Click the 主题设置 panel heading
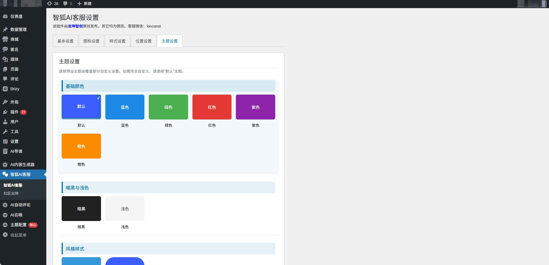The image size is (549, 265). [69, 61]
